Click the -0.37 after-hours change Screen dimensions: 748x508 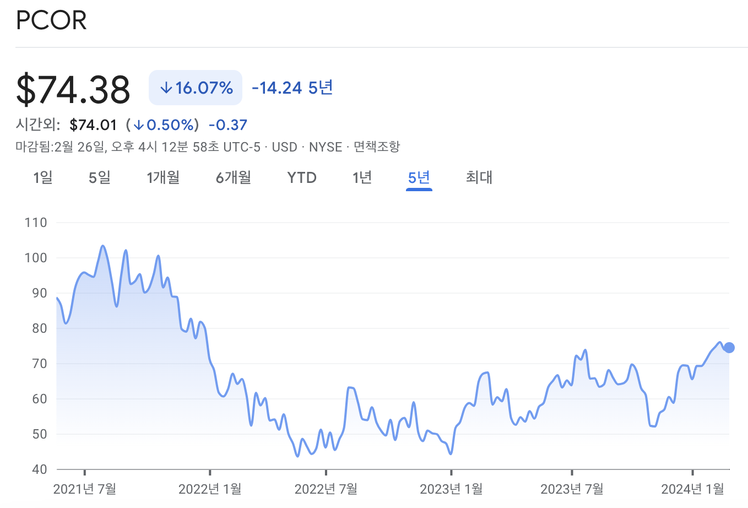pyautogui.click(x=228, y=125)
